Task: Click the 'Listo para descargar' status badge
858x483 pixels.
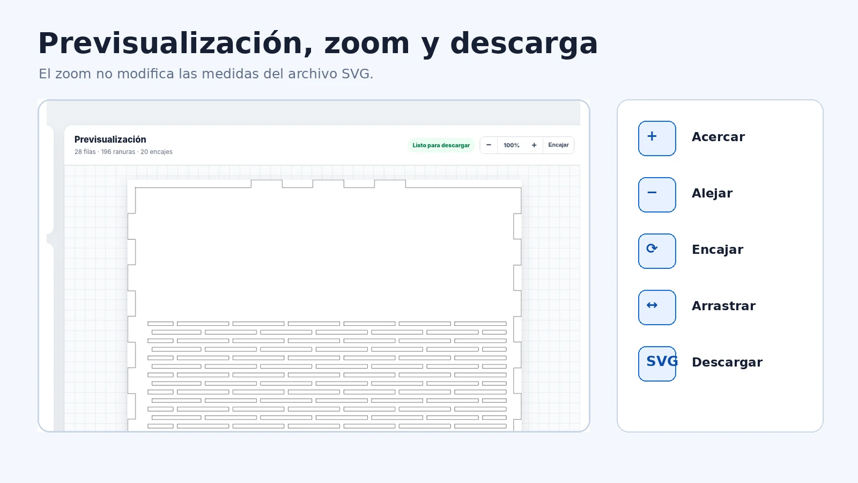Action: (441, 145)
